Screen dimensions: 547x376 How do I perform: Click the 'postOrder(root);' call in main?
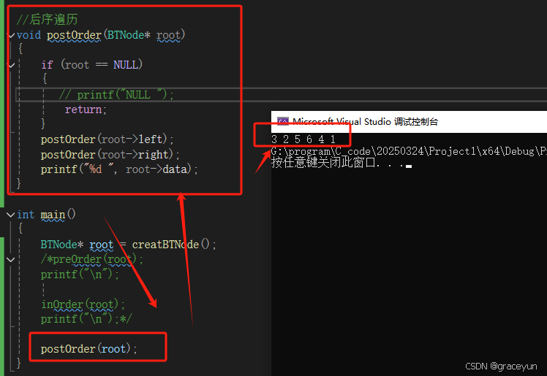pos(89,349)
